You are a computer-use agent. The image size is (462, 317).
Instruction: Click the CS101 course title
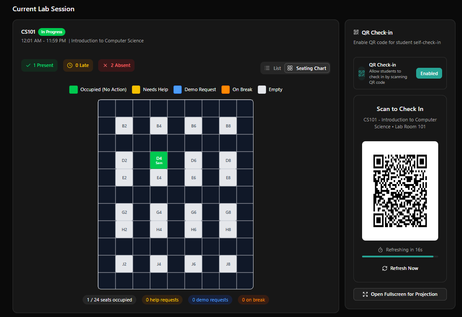(28, 32)
